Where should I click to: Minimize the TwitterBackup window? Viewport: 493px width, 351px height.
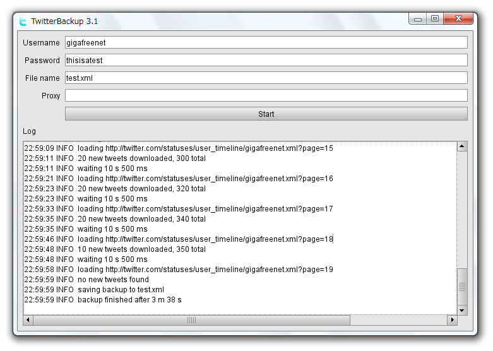(417, 19)
